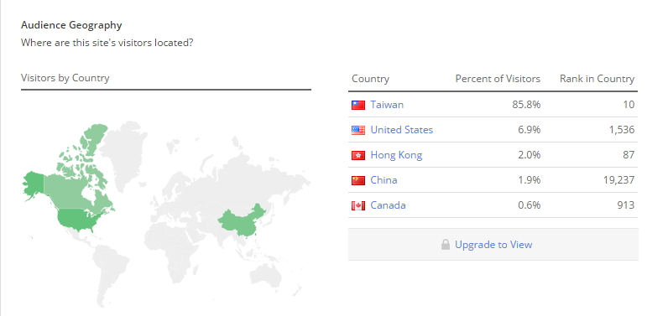Click the Canada flag icon

[358, 205]
